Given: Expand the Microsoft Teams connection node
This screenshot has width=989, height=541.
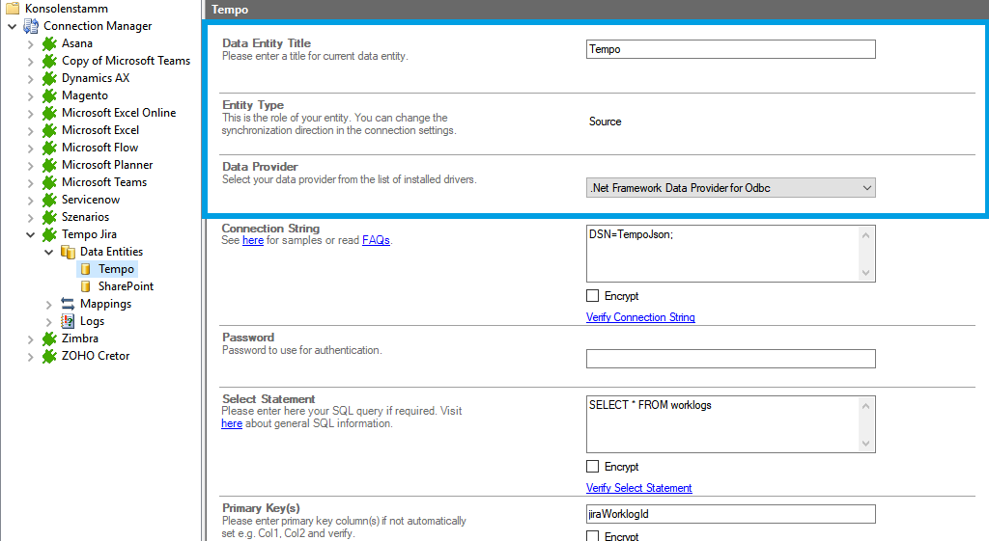Looking at the screenshot, I should (30, 182).
